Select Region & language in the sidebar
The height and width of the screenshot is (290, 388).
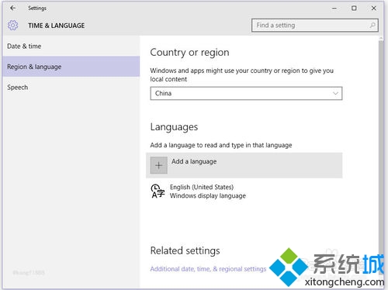coord(71,67)
